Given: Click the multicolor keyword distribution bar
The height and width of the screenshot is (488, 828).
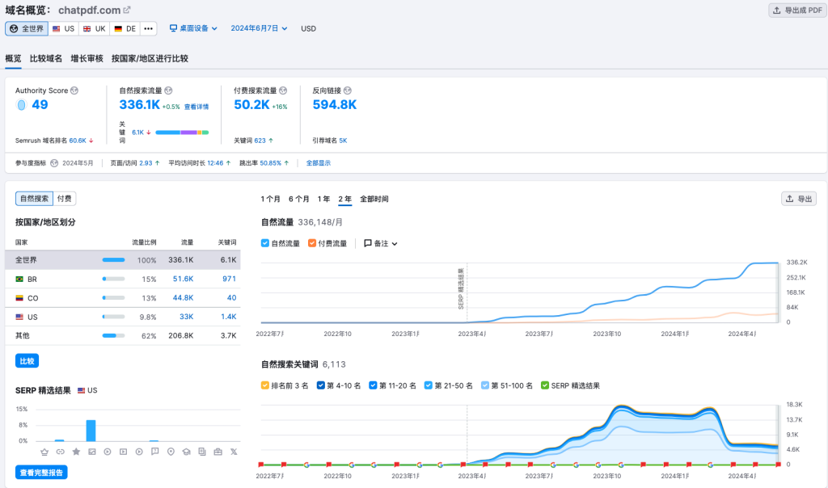Looking at the screenshot, I should (182, 133).
